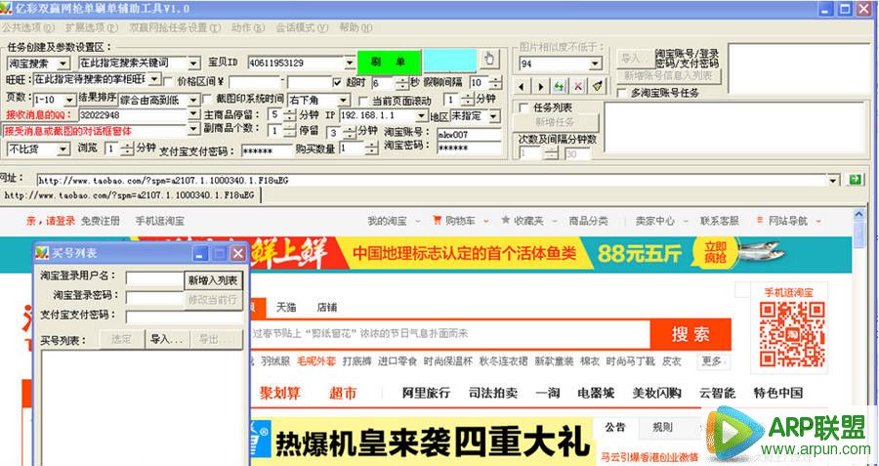The image size is (879, 466).
Task: Enable 当前页面滚动 checkbox
Action: [x=363, y=101]
